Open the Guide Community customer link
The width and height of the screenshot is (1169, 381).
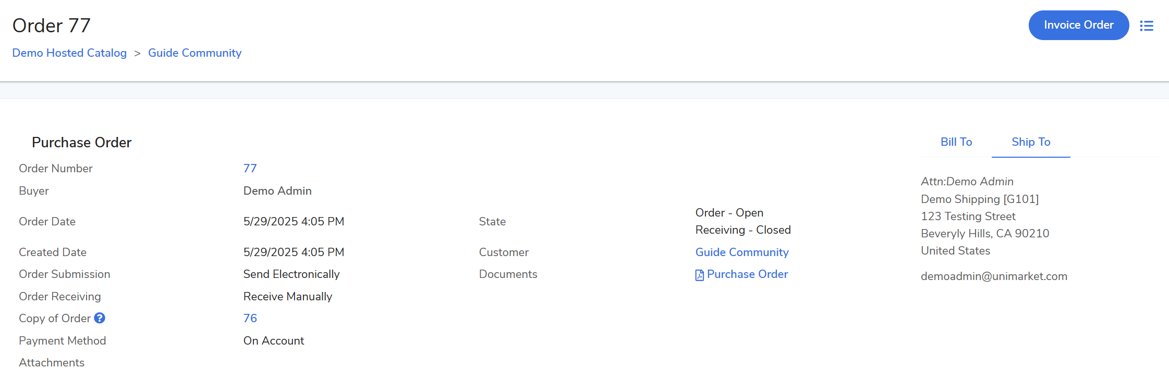point(741,252)
